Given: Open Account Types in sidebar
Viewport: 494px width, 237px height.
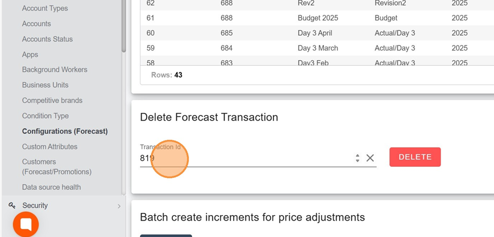Looking at the screenshot, I should coord(45,9).
